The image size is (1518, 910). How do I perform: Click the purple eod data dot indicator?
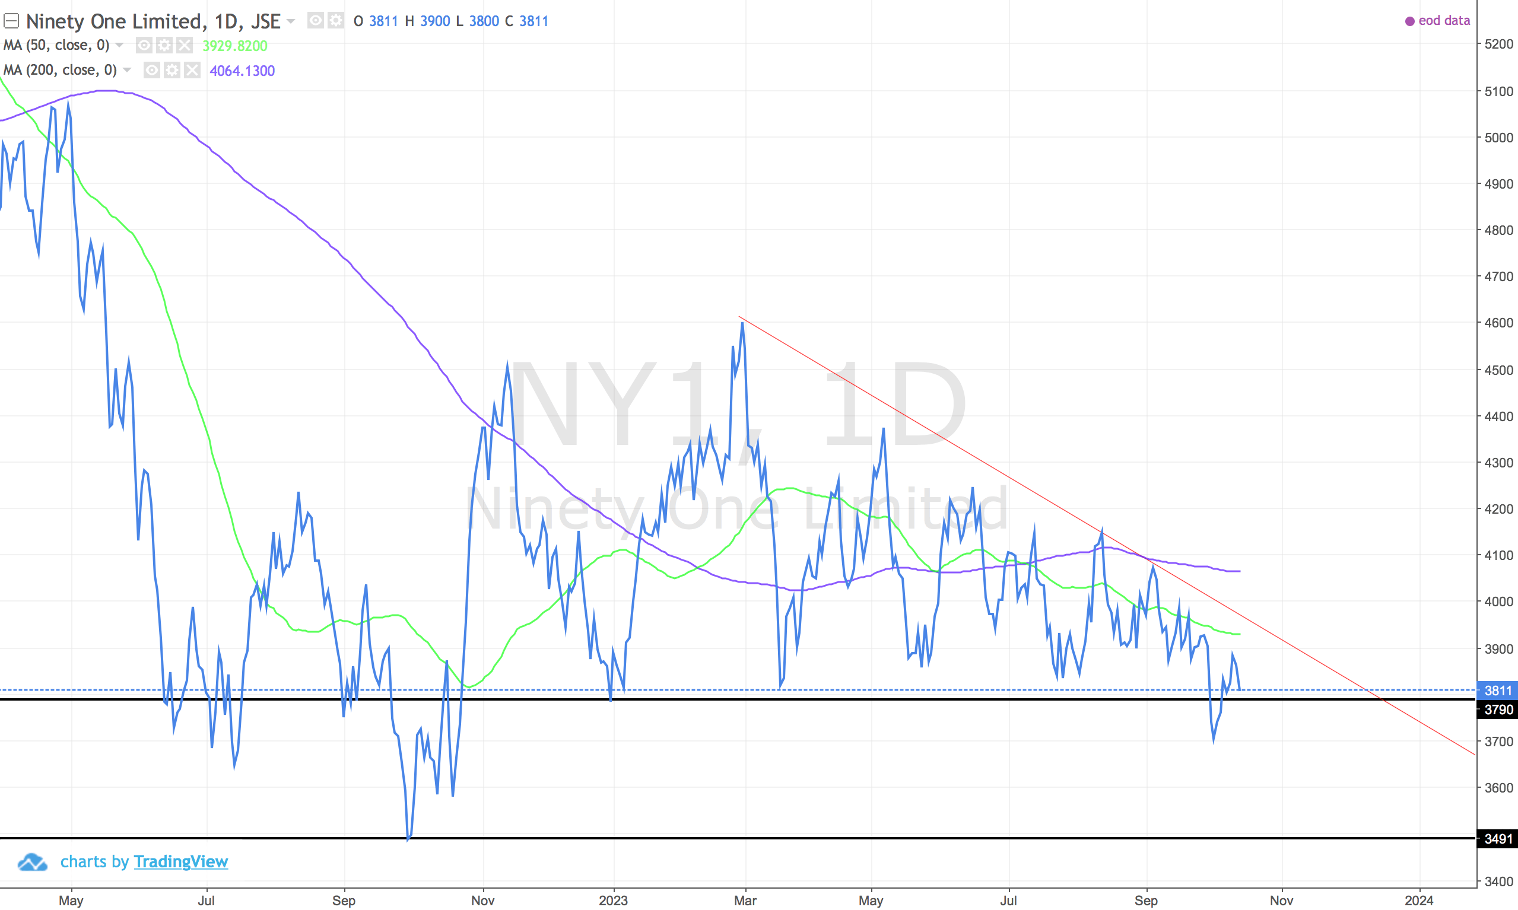pyautogui.click(x=1410, y=21)
